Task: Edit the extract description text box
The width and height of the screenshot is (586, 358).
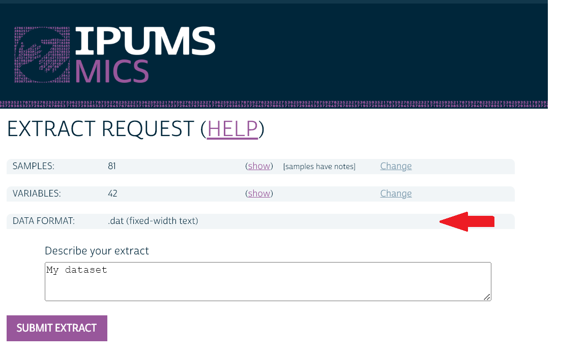Action: point(268,281)
